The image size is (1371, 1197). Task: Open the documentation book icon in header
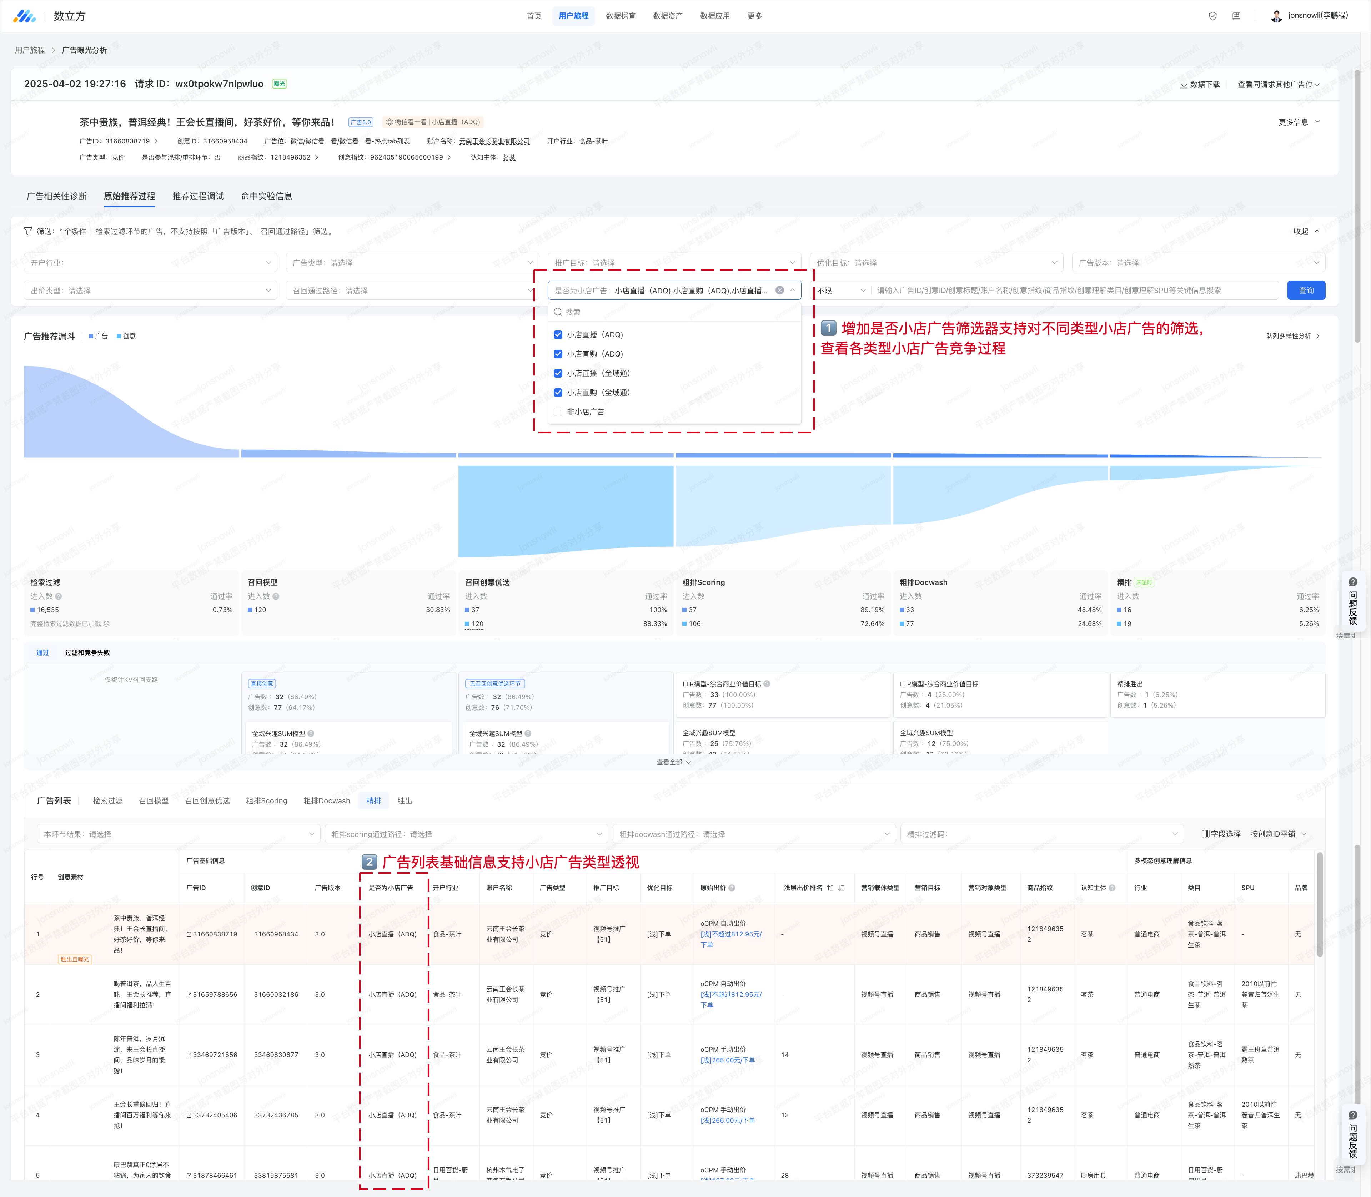pyautogui.click(x=1236, y=16)
